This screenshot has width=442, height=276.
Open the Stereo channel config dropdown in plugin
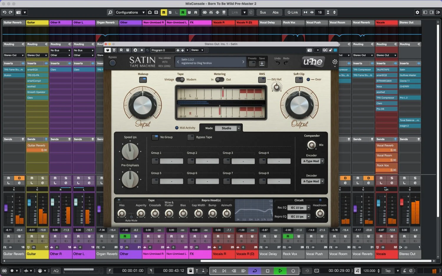(197, 50)
